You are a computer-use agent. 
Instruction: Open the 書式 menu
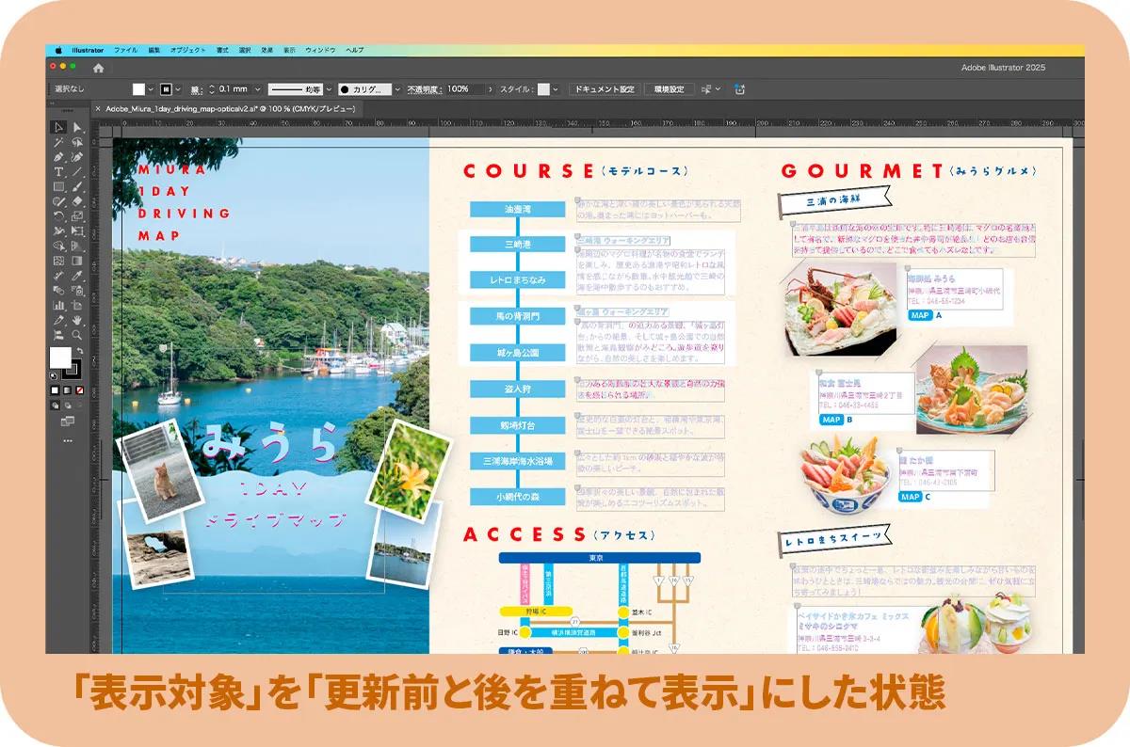(x=222, y=49)
